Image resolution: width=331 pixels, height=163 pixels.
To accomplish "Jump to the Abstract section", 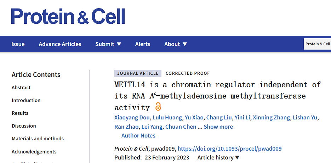I will [21, 88].
